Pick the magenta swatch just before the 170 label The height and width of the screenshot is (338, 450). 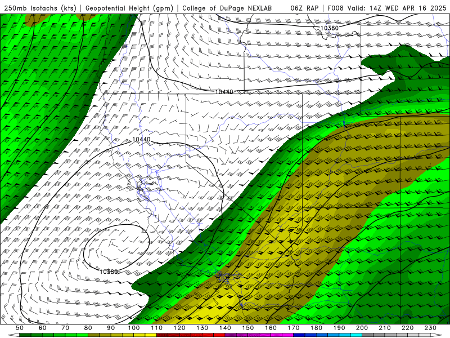coord(288,335)
